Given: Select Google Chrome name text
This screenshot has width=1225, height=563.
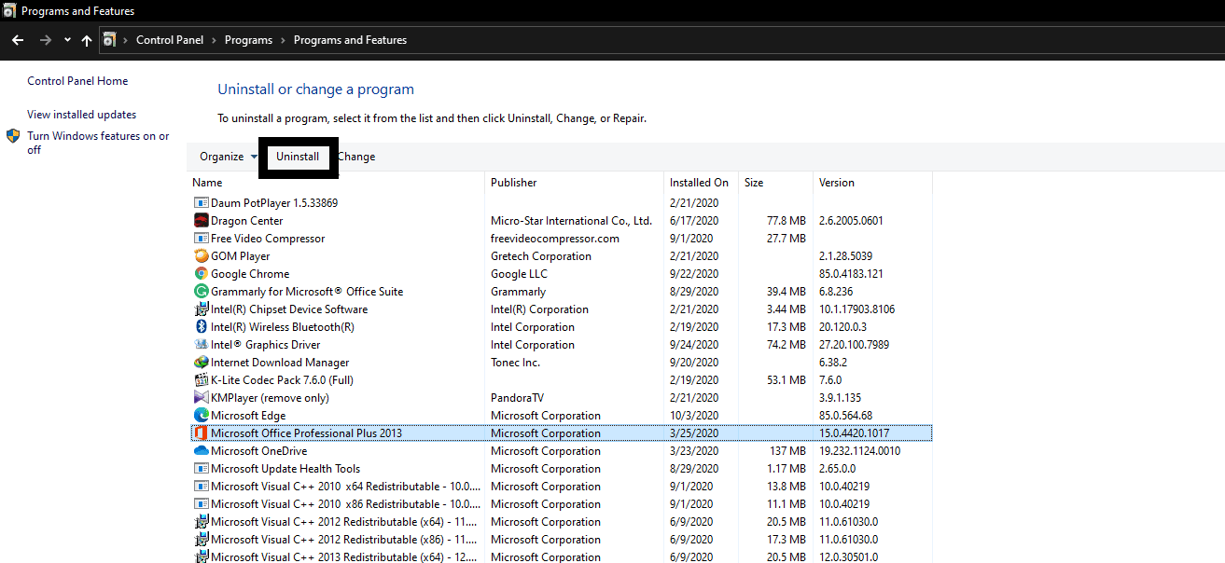Looking at the screenshot, I should [250, 274].
